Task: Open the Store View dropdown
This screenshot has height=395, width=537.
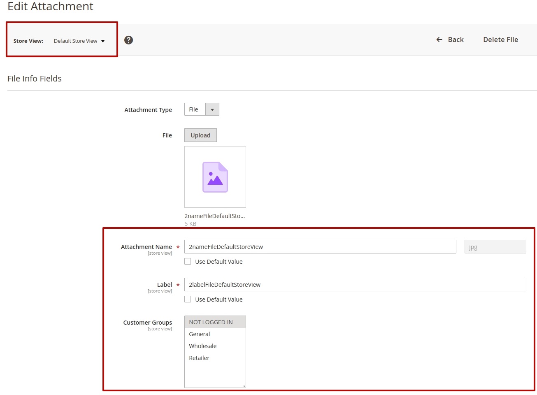Action: click(x=79, y=41)
